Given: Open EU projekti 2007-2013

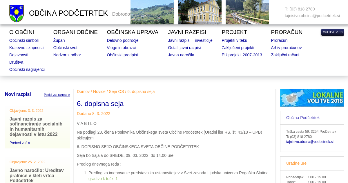Looking at the screenshot, I should [x=242, y=55].
